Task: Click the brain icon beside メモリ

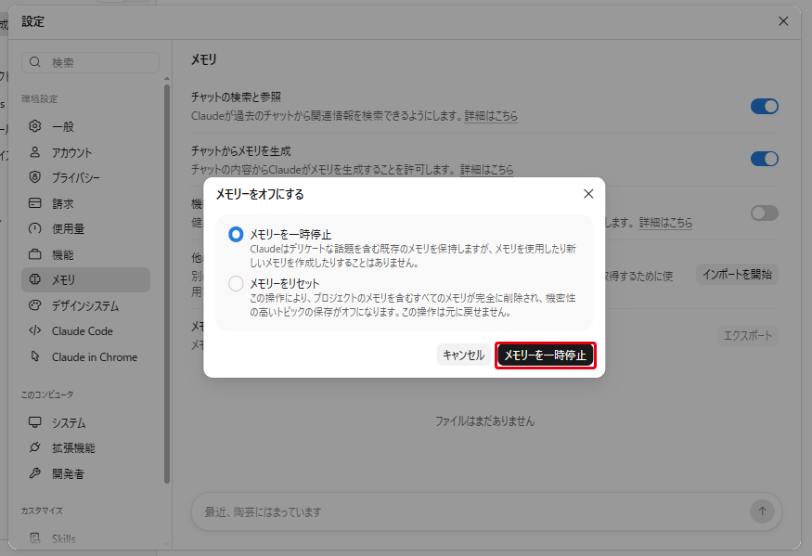Action: 34,279
